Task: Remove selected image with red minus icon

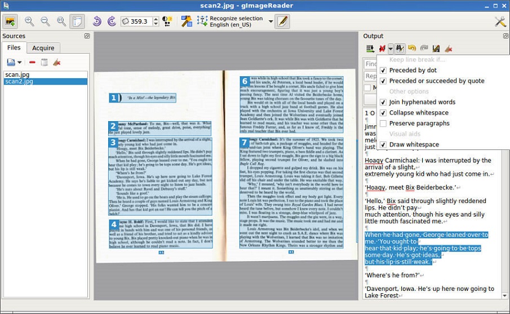Action: click(x=32, y=63)
